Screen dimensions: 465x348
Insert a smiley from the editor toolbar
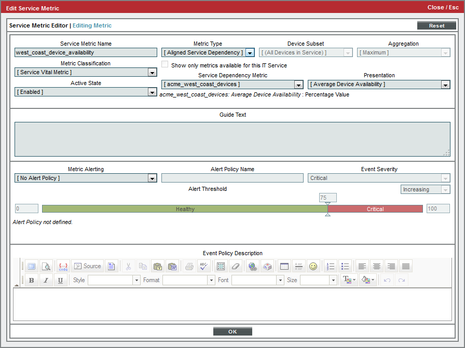coord(313,266)
